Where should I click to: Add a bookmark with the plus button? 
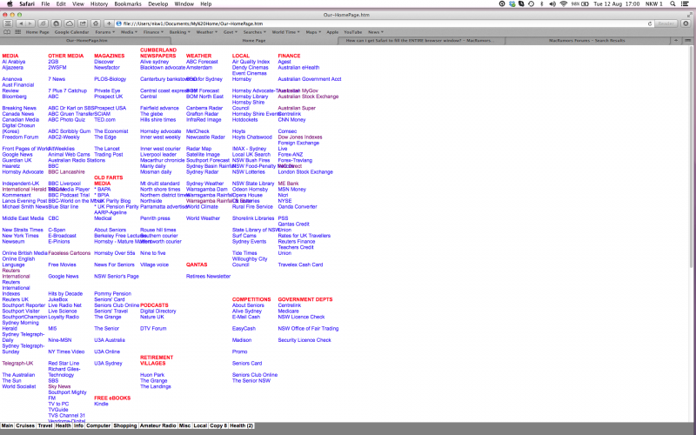[110, 23]
